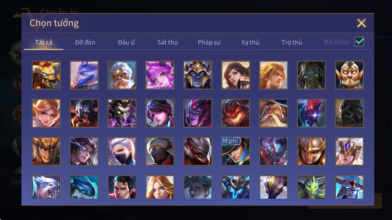
Task: Pick the wizard with gray pointed hat
Action: (273, 113)
